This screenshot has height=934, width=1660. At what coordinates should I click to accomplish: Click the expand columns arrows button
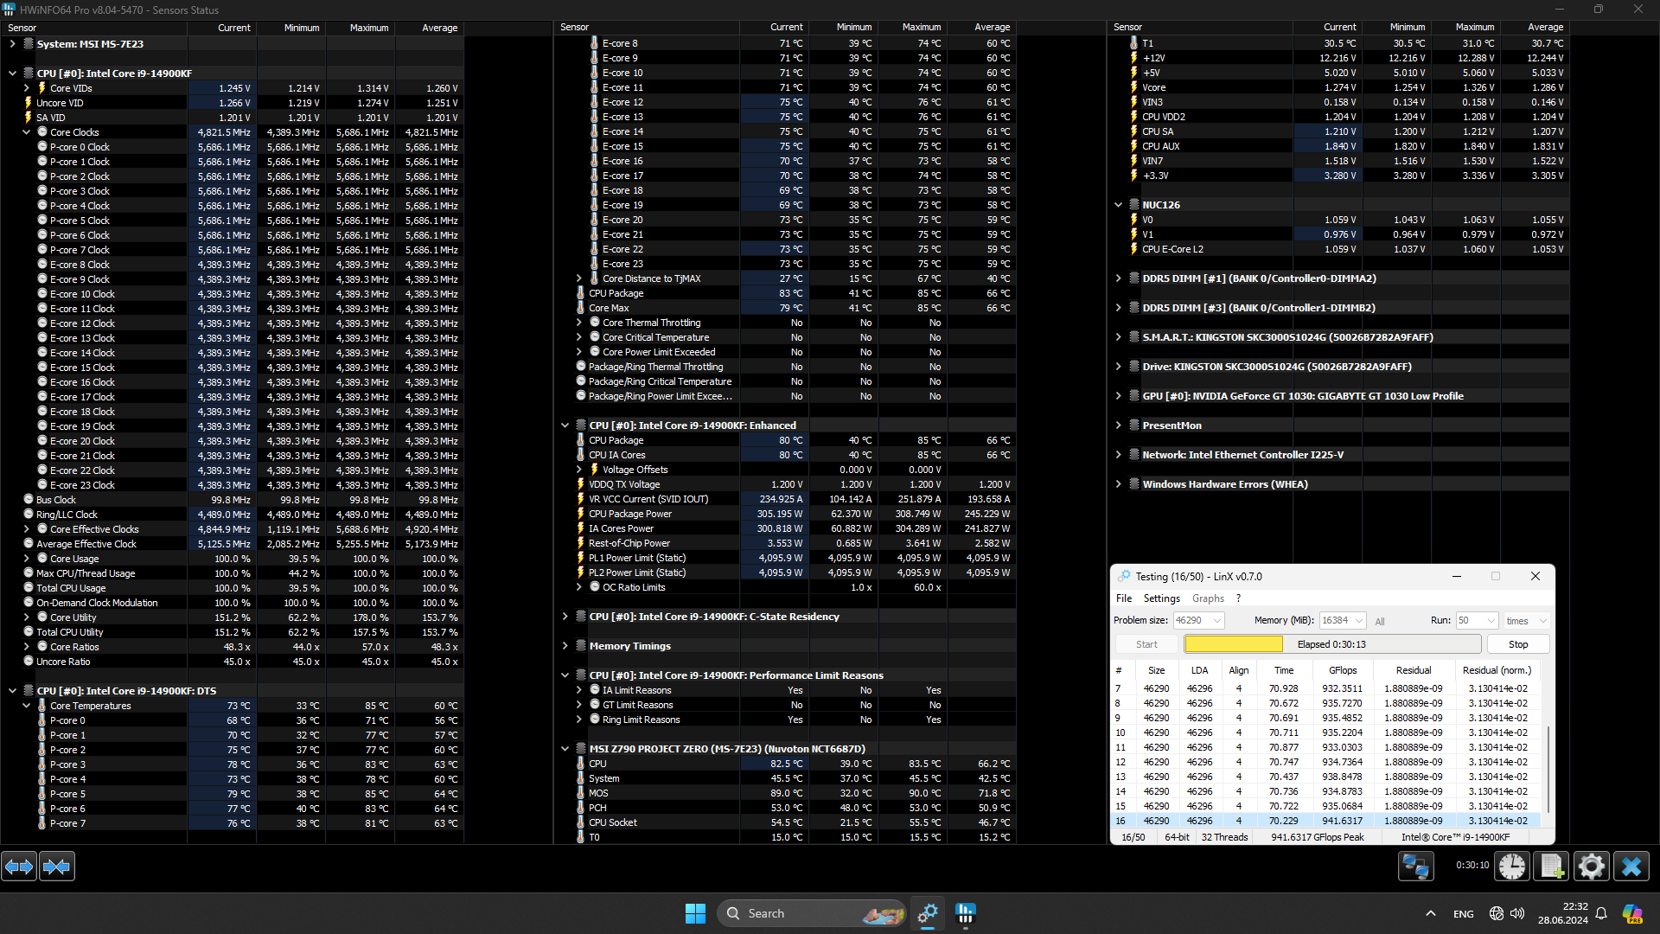19,866
